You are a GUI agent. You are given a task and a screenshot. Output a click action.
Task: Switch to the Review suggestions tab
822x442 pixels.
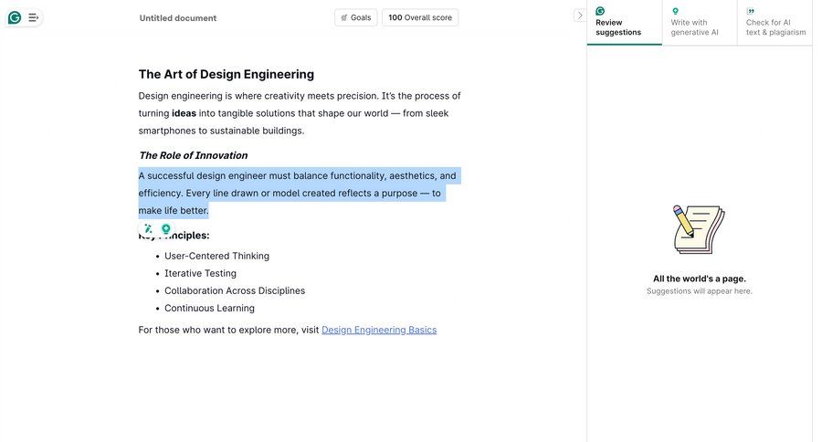[625, 22]
